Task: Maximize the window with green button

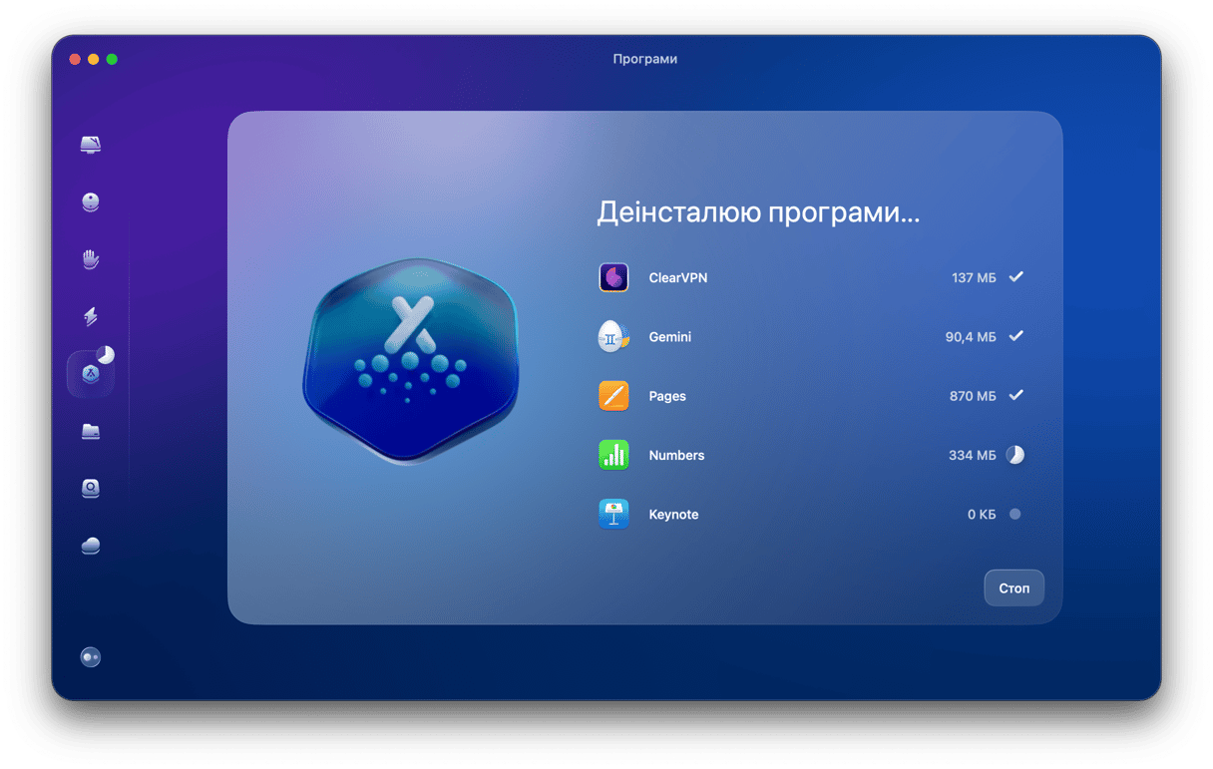Action: (112, 59)
